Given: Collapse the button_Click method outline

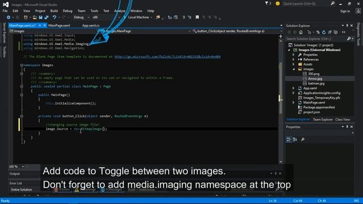Looking at the screenshot, I should coord(22,116).
